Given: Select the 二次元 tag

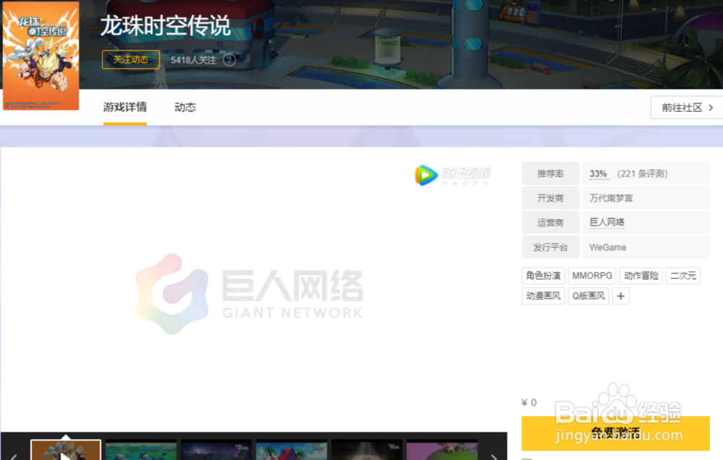Looking at the screenshot, I should tap(683, 276).
